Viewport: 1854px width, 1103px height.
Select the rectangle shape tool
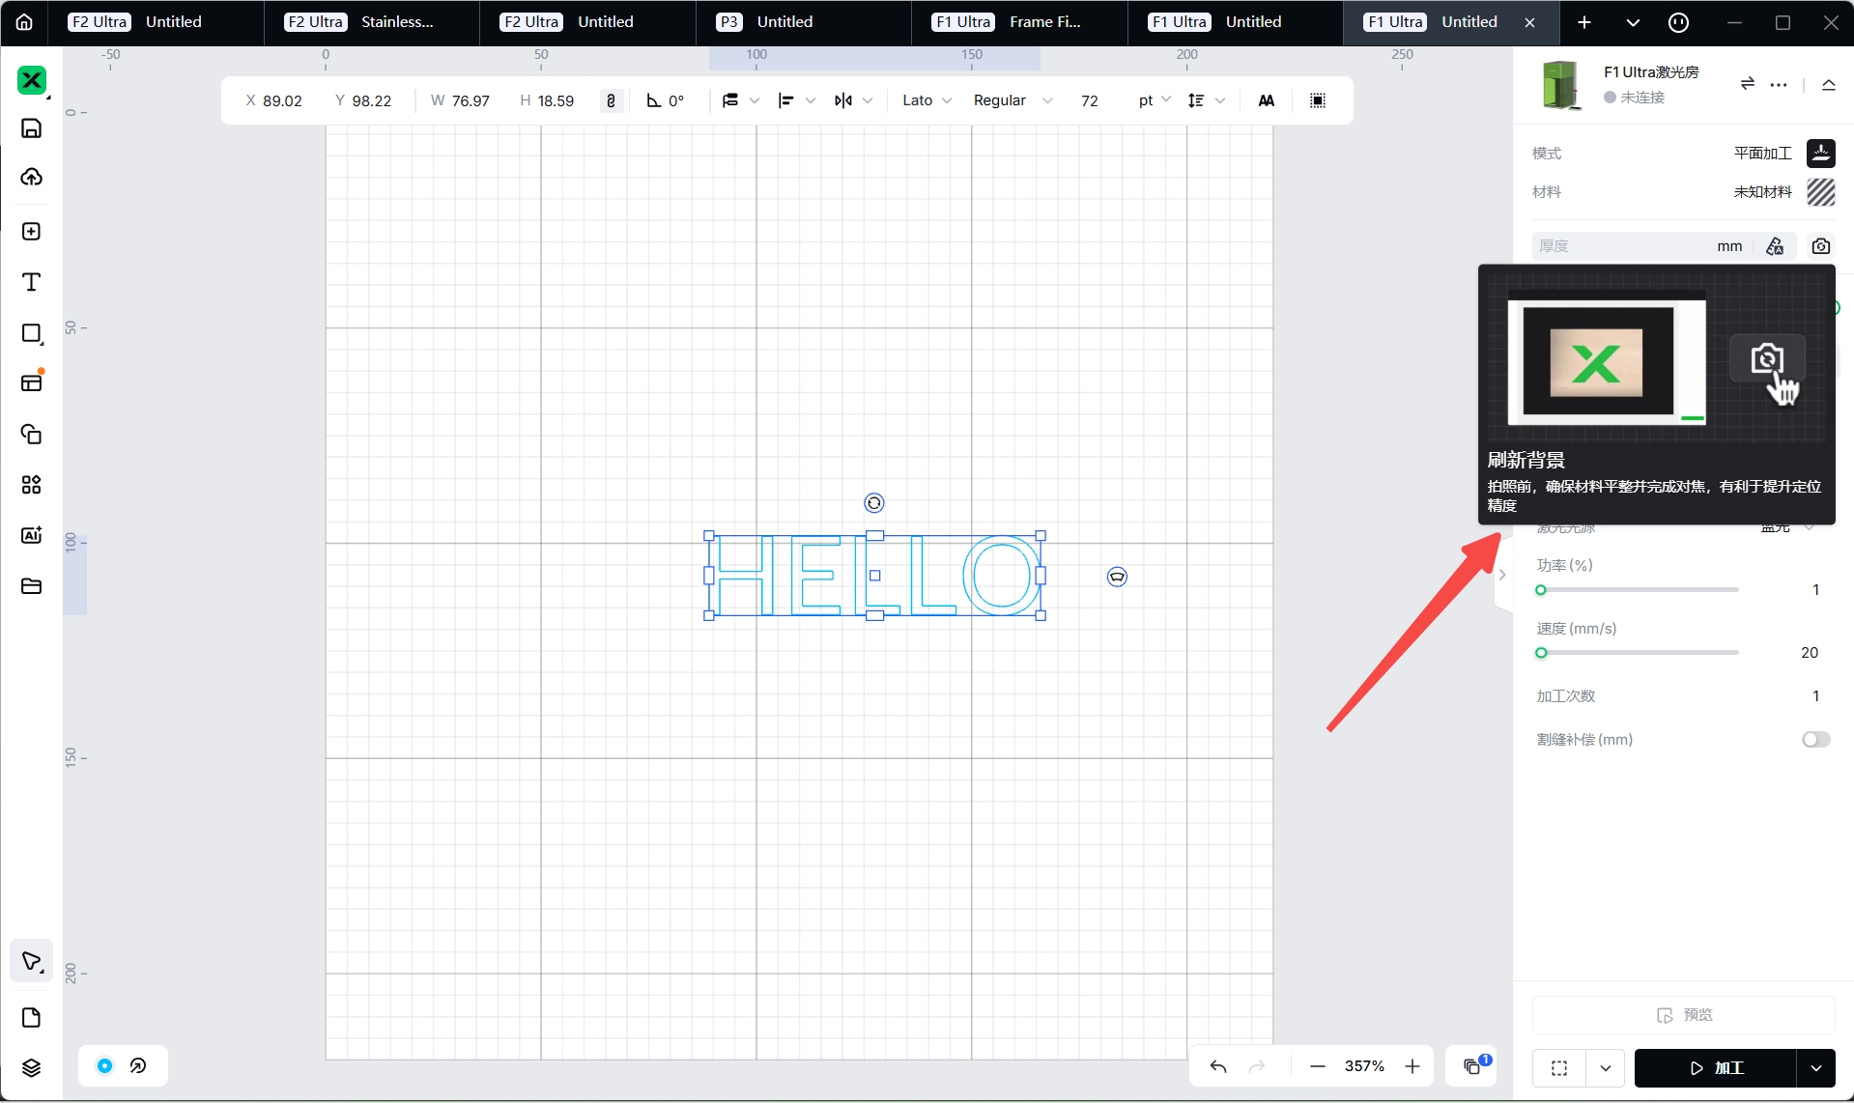click(31, 333)
